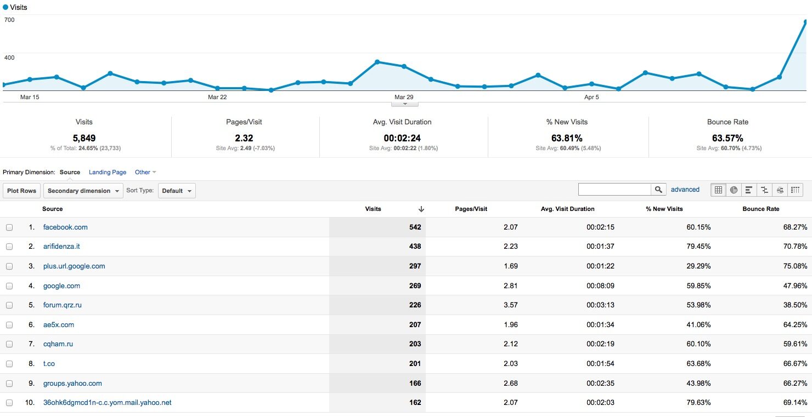Select the comparison view icon

[x=764, y=190]
